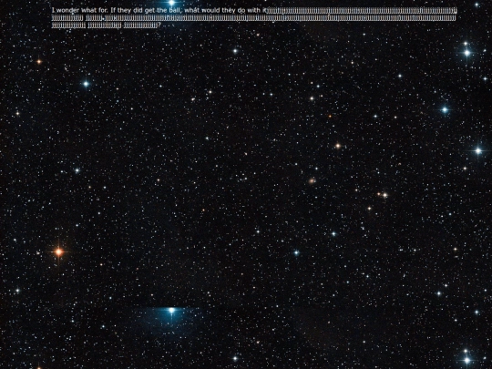Click the text "what would they do with it"
This screenshot has width=492, height=369.
[x=225, y=10]
